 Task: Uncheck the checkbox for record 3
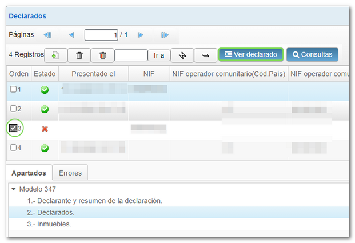click(14, 128)
